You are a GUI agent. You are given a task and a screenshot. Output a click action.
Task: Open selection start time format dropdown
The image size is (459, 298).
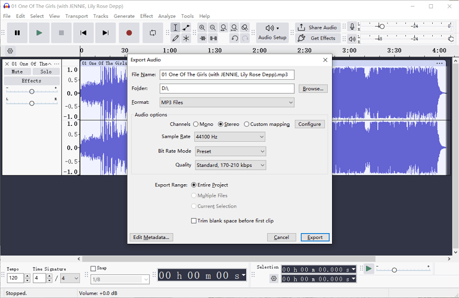click(x=353, y=269)
